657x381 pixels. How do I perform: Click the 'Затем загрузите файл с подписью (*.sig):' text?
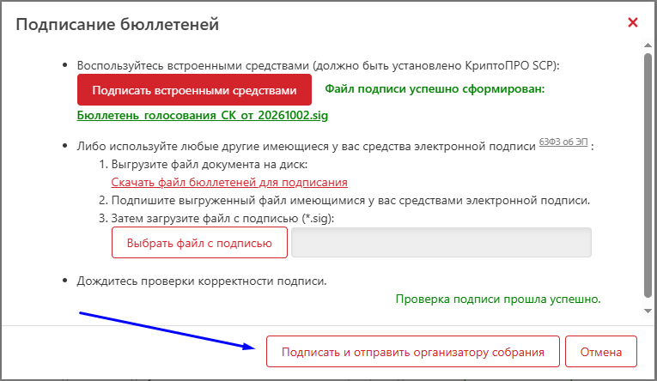(x=222, y=219)
